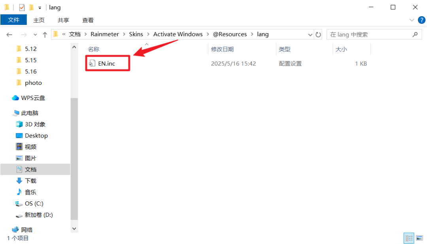Switch to details view icon

(x=409, y=238)
